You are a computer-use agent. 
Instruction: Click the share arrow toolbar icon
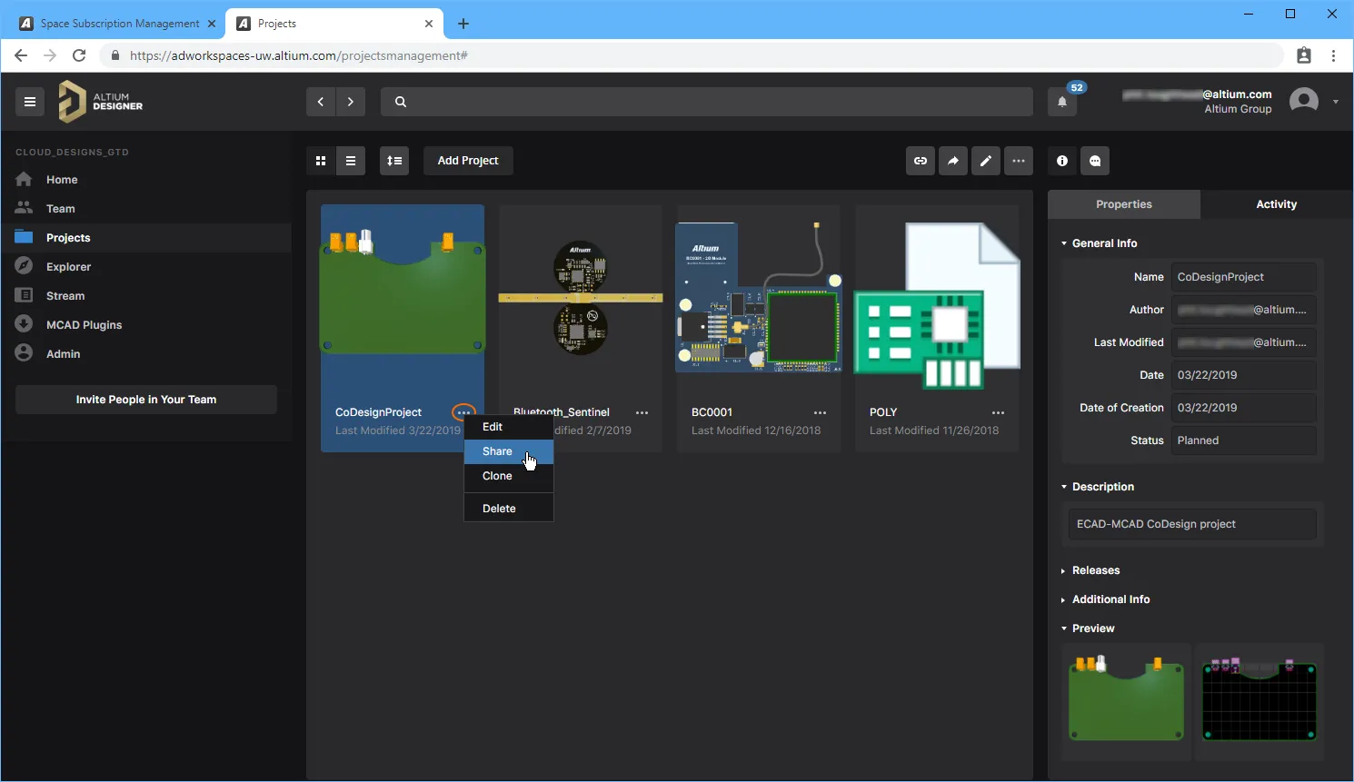[953, 161]
